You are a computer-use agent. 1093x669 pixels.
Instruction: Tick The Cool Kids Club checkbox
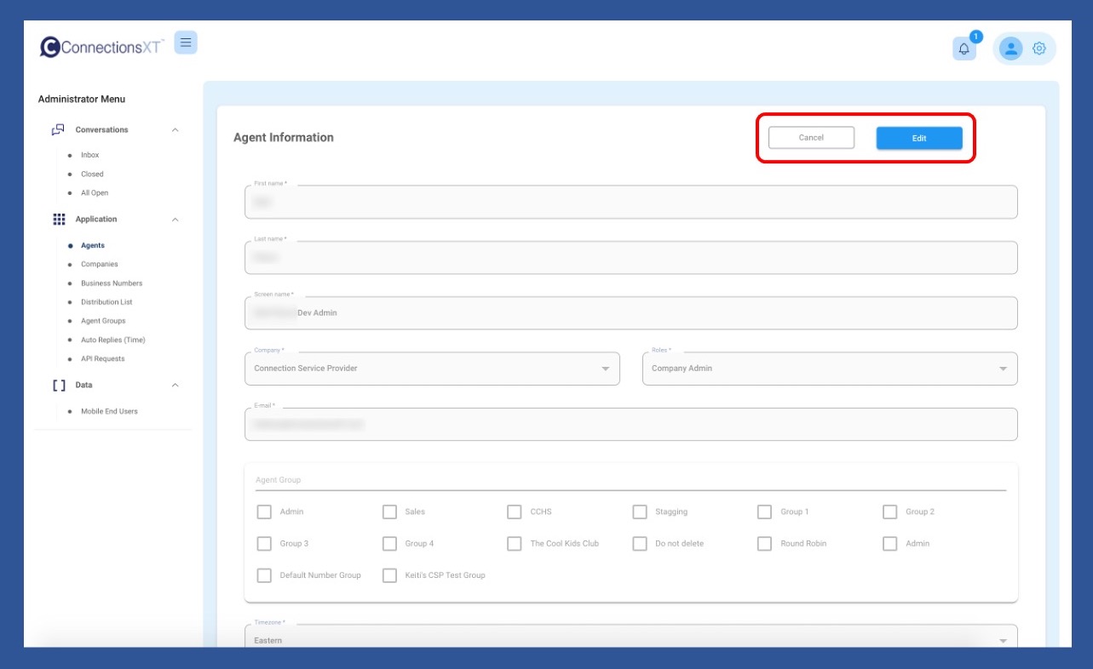point(514,543)
